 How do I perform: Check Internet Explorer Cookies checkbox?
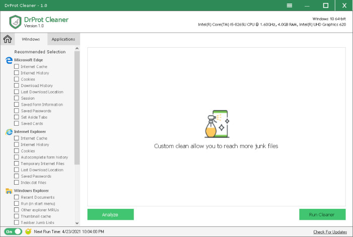pos(17,150)
